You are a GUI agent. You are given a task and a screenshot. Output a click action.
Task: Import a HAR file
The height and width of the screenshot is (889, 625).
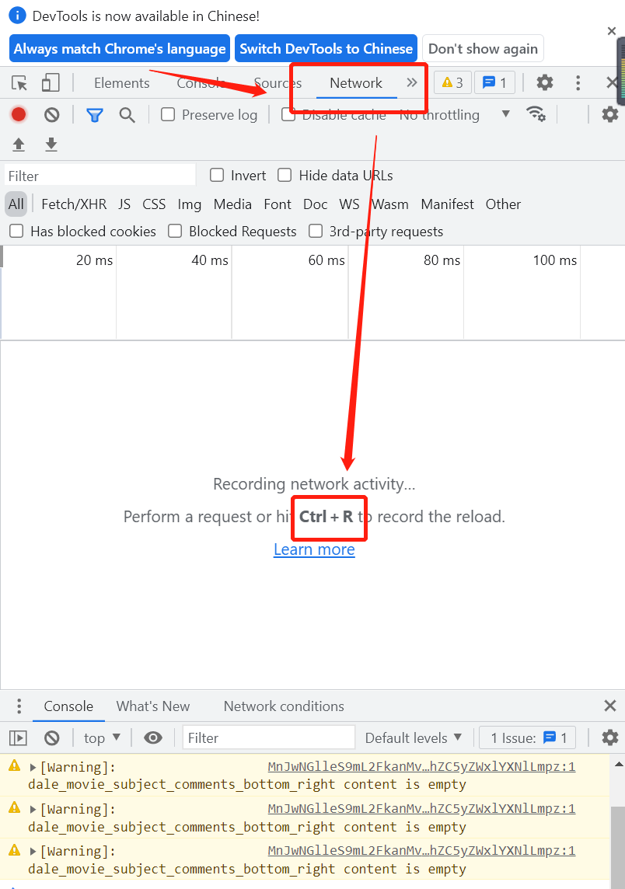click(x=18, y=145)
